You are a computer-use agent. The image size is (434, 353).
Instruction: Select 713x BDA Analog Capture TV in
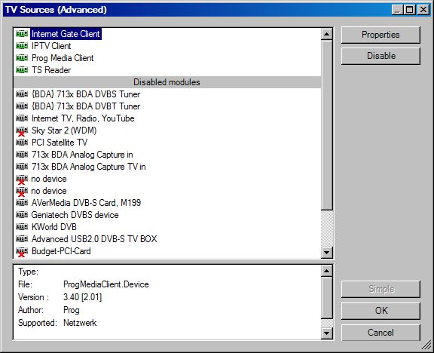89,167
